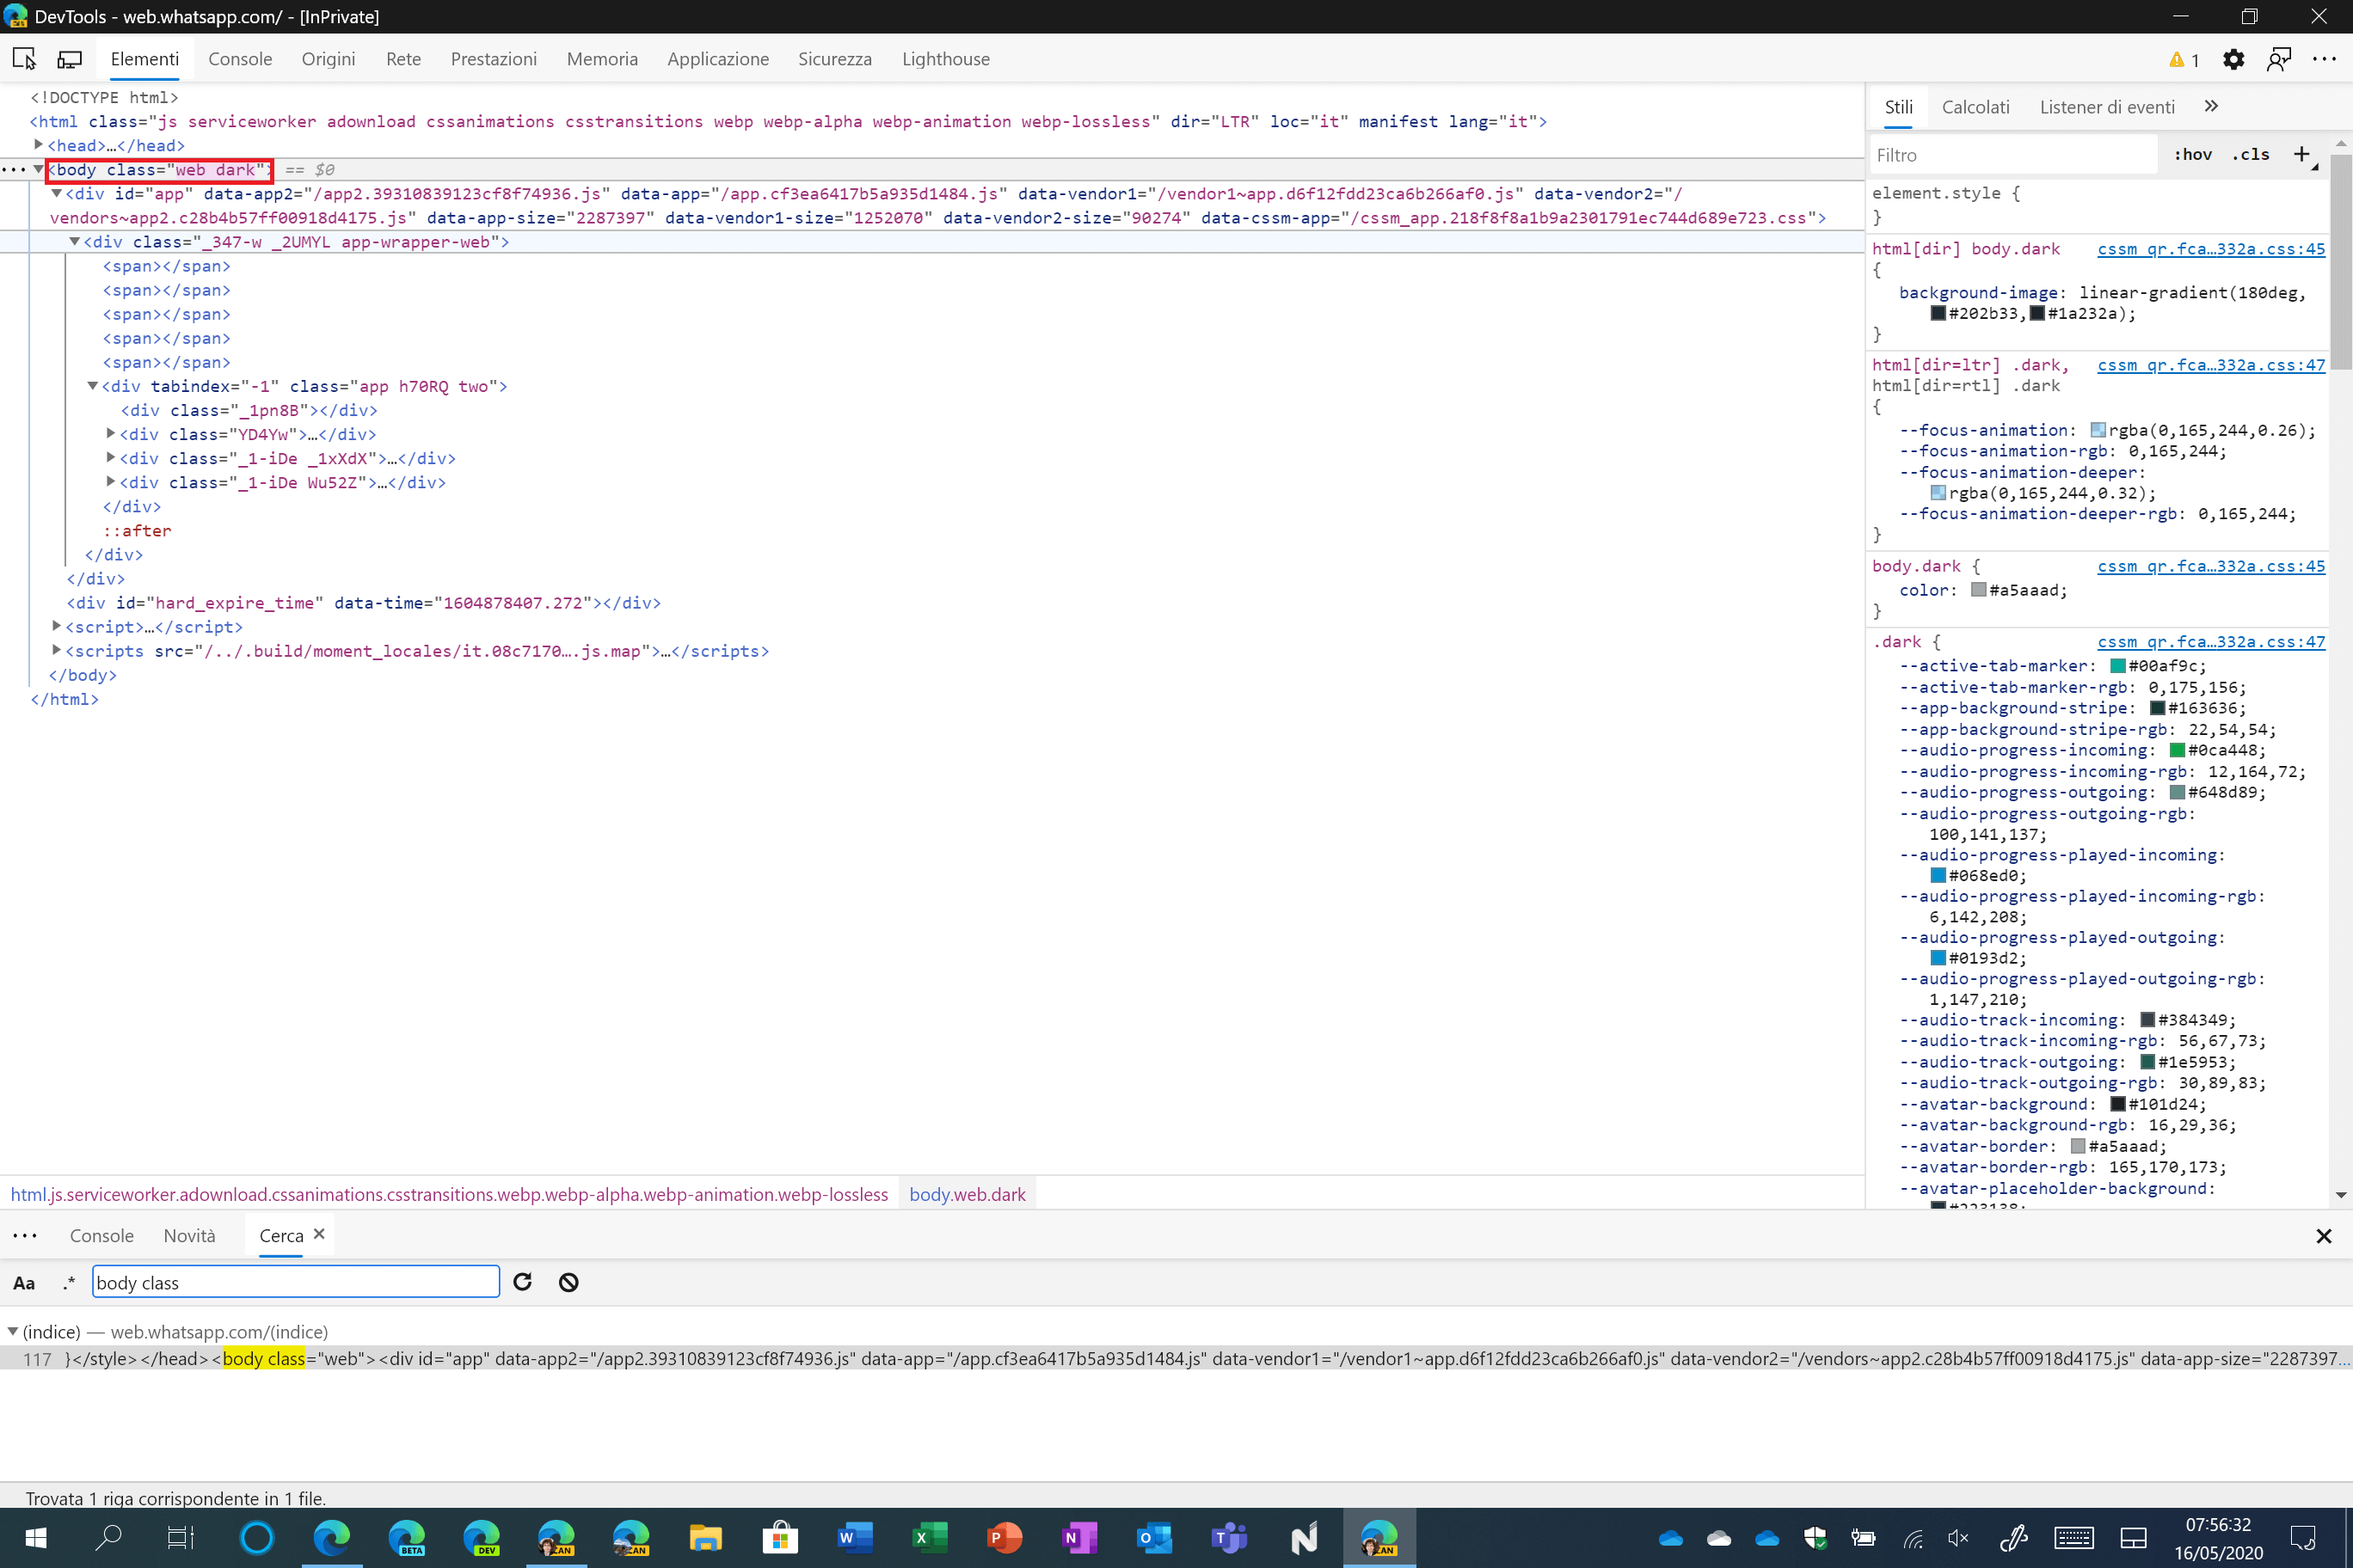This screenshot has width=2353, height=1568.
Task: Click the search field containing 'body class'
Action: (296, 1282)
